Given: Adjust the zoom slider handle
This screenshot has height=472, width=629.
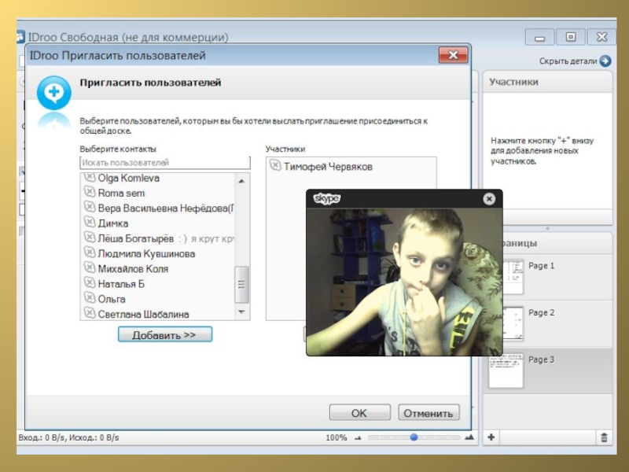Looking at the screenshot, I should pos(414,437).
